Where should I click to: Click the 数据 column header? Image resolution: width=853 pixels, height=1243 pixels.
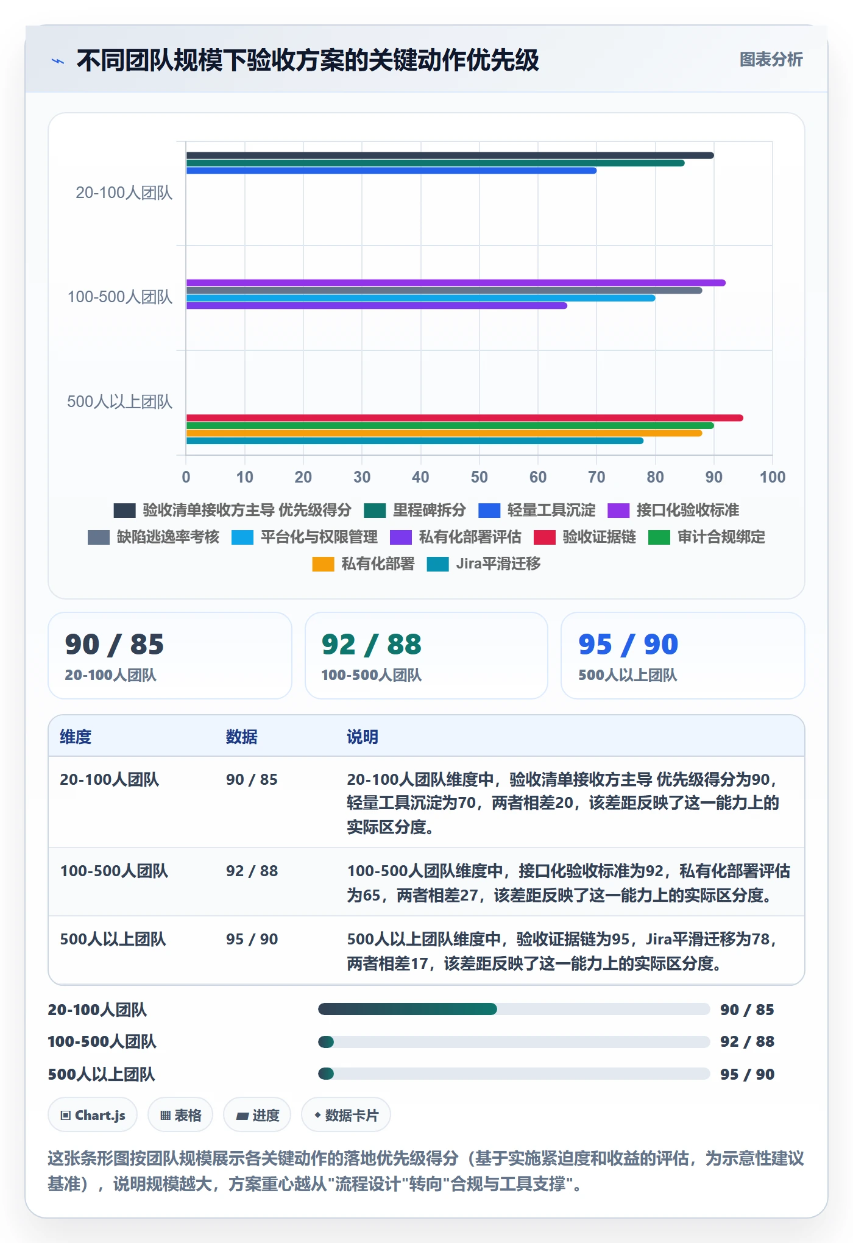241,737
